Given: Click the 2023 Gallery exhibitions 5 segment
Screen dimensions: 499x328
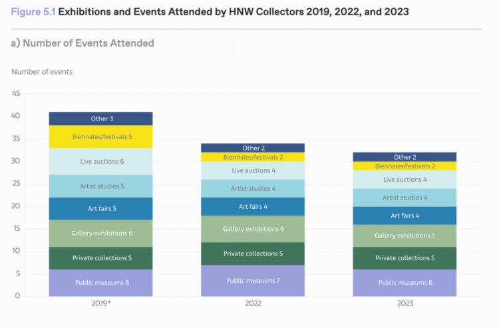Looking at the screenshot, I should click(405, 236).
